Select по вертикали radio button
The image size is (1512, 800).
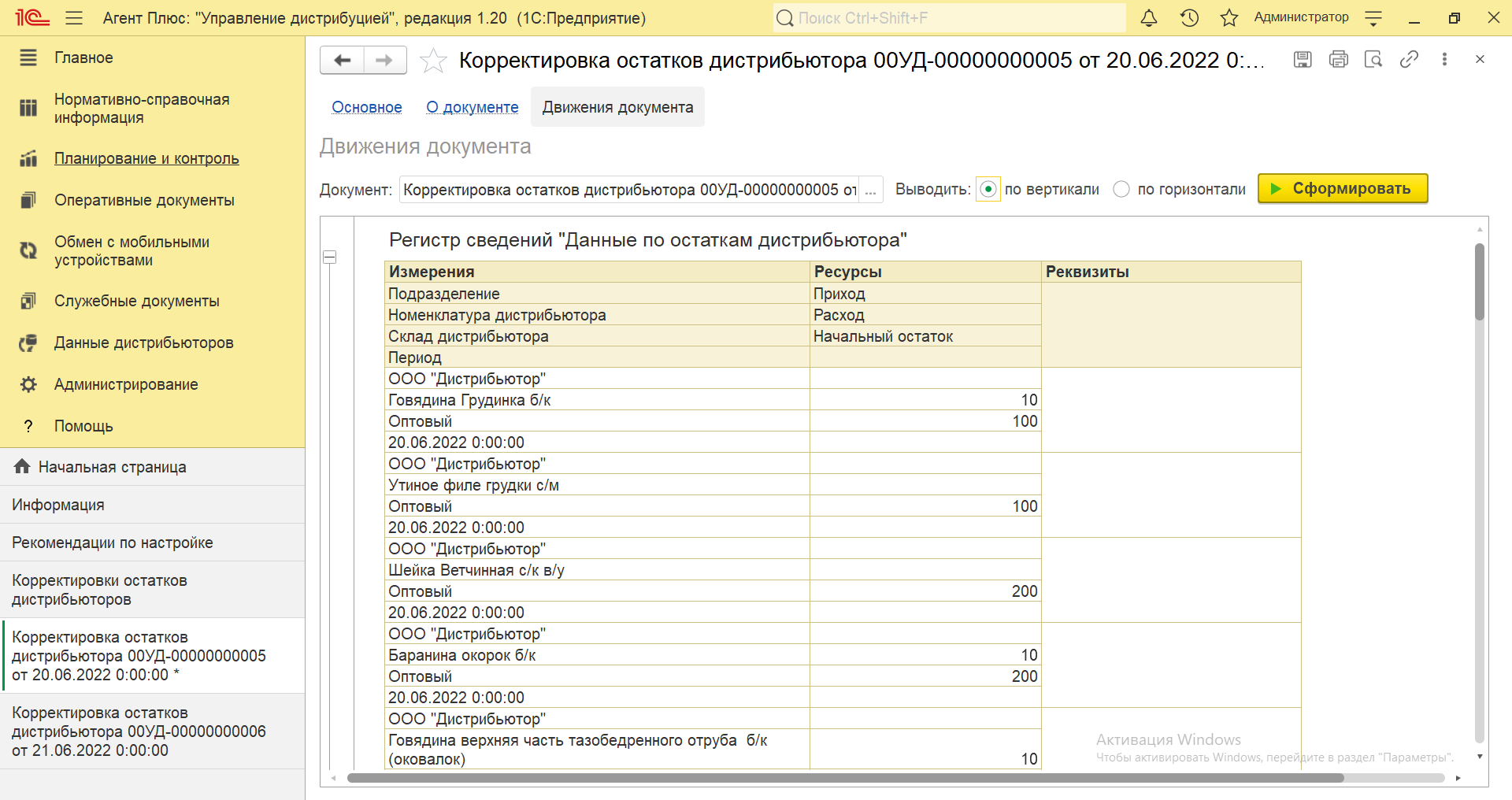tap(988, 189)
